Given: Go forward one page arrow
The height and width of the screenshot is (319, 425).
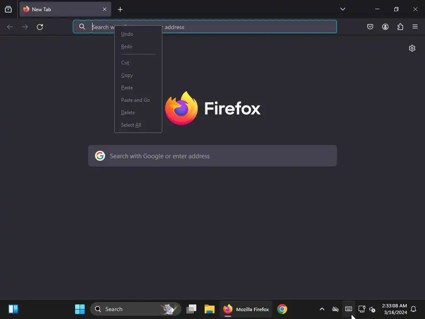Looking at the screenshot, I should 25,27.
